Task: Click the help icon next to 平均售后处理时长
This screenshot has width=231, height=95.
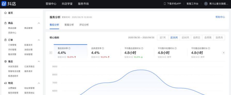Action: click(x=209, y=48)
